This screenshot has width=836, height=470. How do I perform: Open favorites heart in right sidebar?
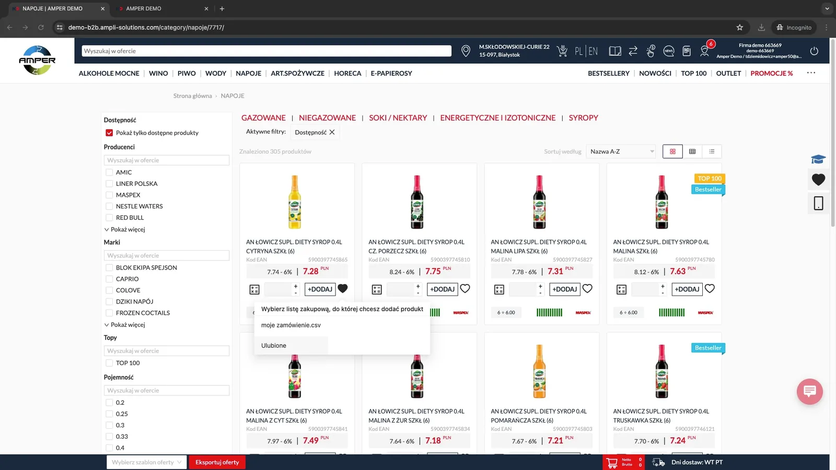818,180
